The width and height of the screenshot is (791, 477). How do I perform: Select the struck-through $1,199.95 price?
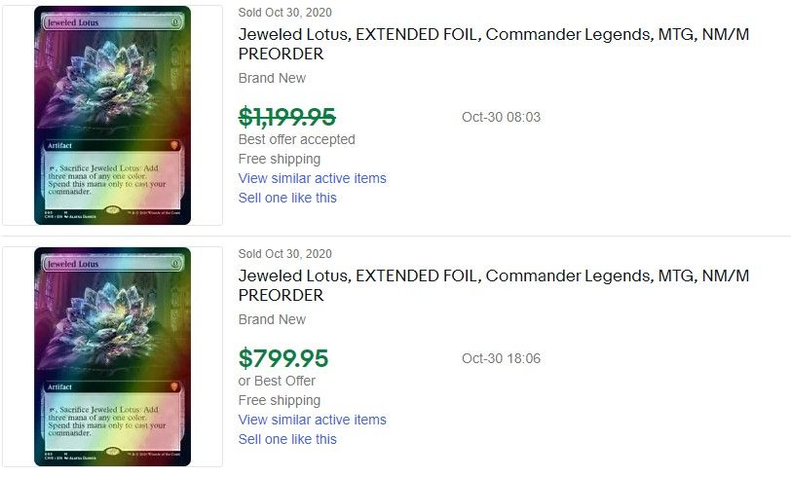coord(287,117)
